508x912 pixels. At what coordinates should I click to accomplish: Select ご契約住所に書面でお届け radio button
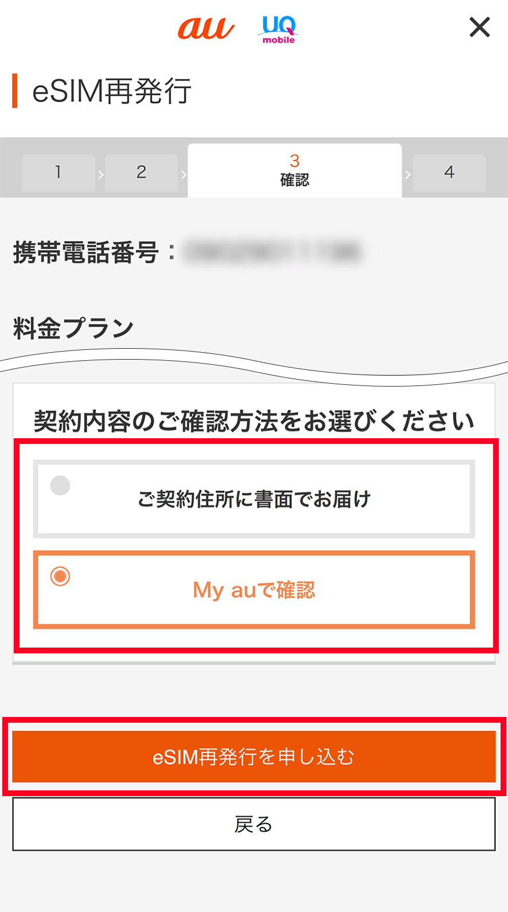click(60, 485)
